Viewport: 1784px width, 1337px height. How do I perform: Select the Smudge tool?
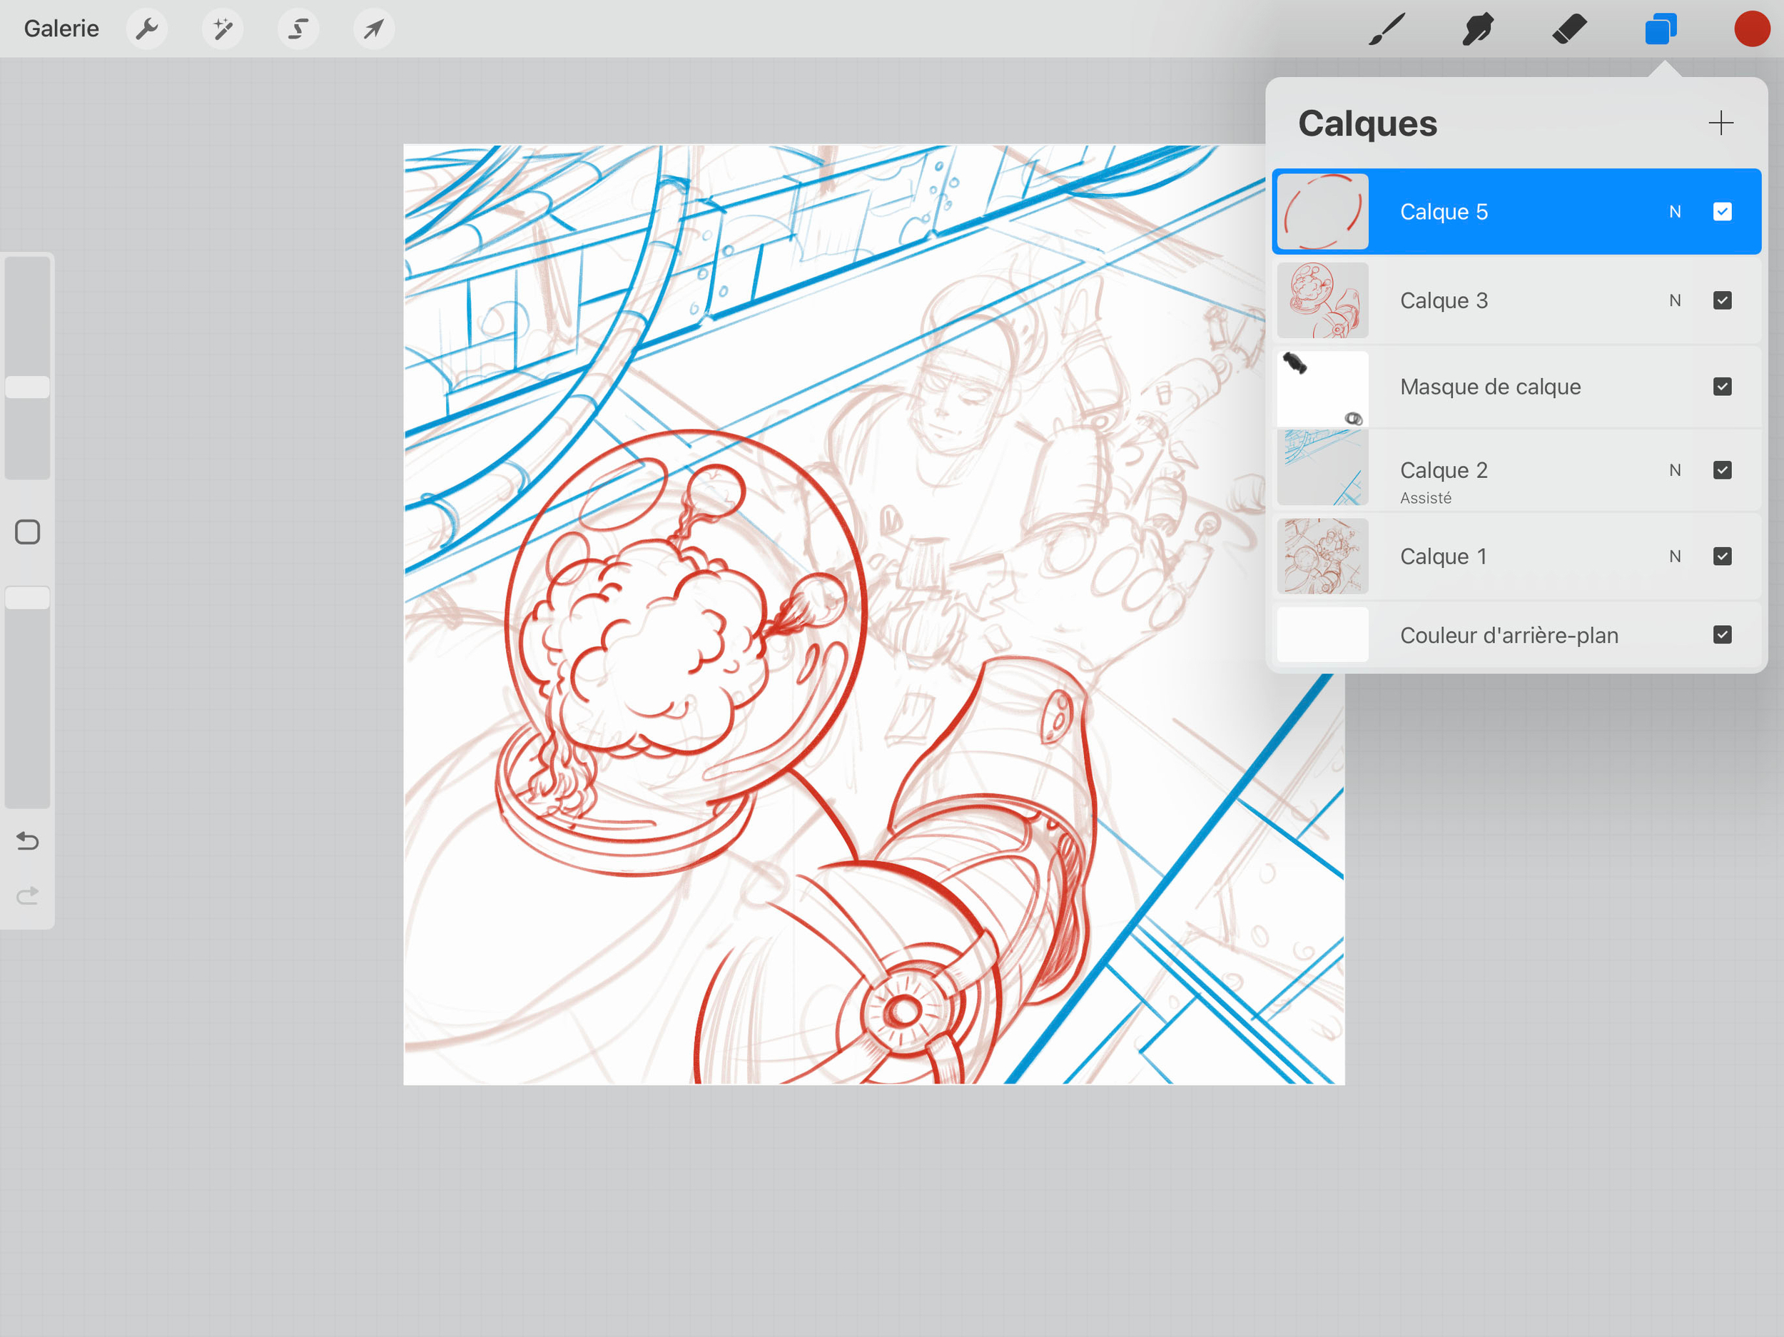tap(1478, 29)
